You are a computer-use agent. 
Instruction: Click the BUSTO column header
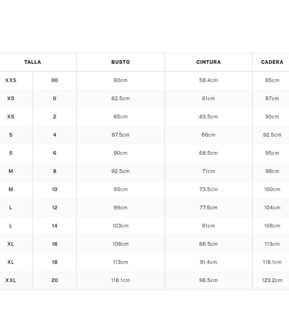(x=120, y=62)
